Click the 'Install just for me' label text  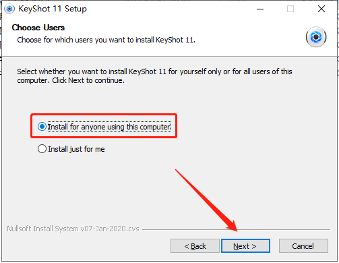76,149
